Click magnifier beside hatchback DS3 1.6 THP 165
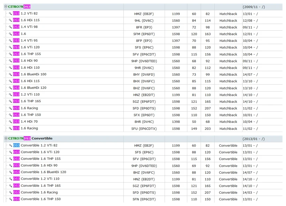 (10, 101)
